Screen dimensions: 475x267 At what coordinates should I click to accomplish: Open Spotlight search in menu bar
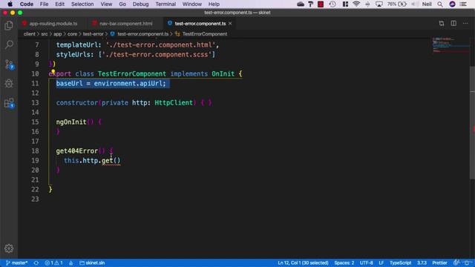pos(440,4)
